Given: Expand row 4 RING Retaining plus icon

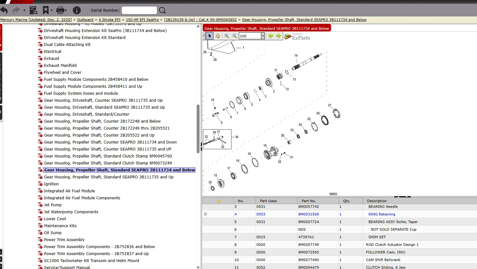Looking at the screenshot, I should 206,214.
